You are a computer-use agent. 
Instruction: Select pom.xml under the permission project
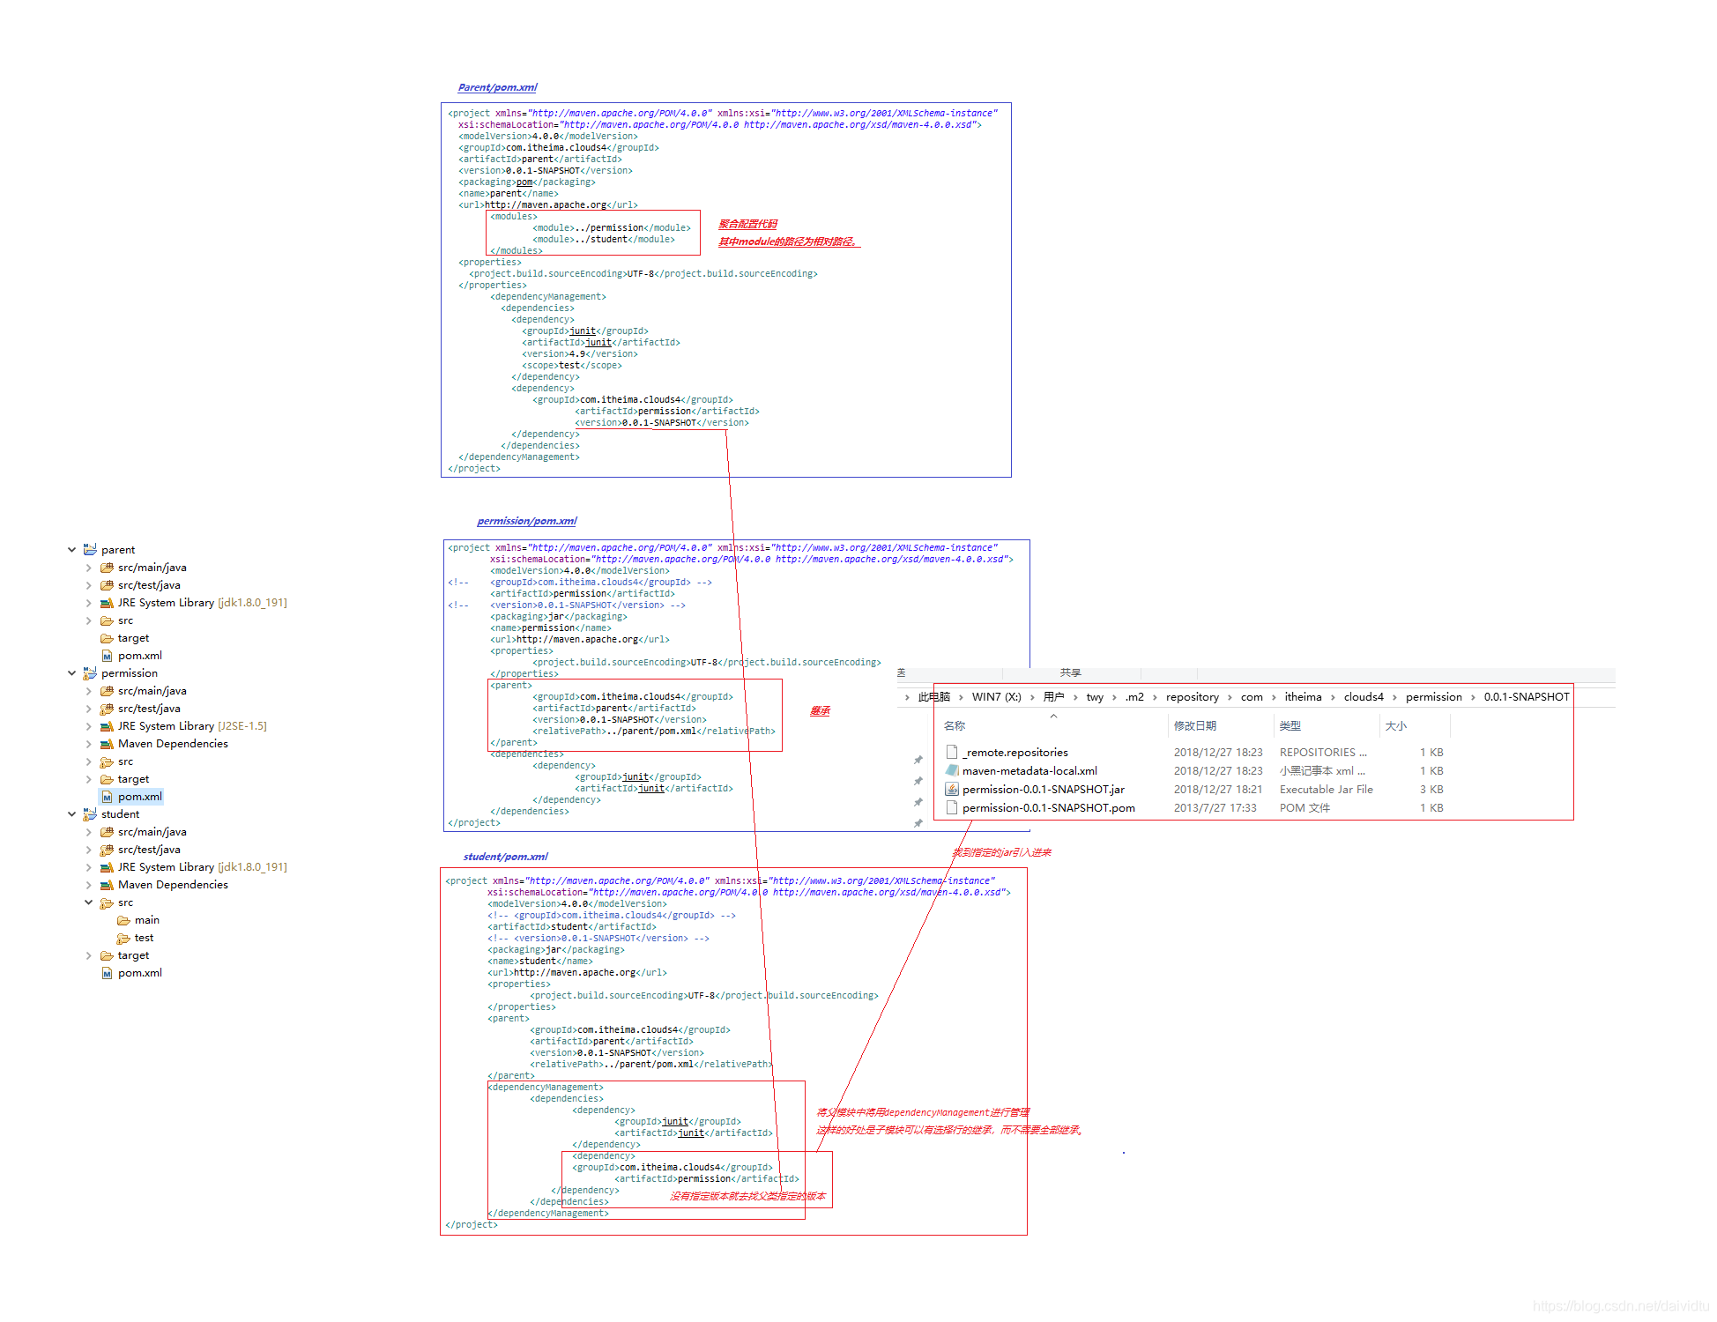[140, 797]
